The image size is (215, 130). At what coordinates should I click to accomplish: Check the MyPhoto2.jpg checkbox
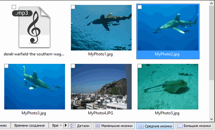[x=140, y=7]
